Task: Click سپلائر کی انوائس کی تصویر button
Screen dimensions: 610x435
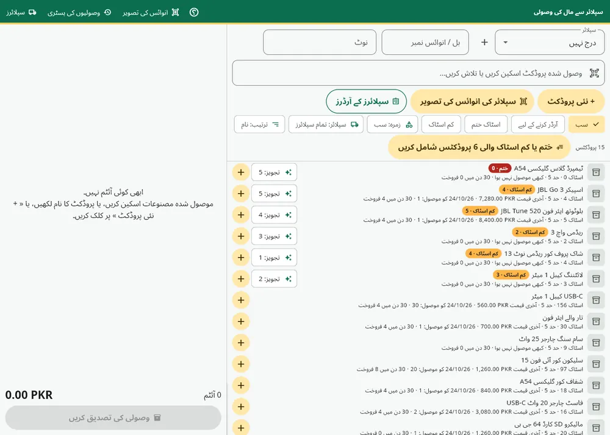Action: [473, 101]
